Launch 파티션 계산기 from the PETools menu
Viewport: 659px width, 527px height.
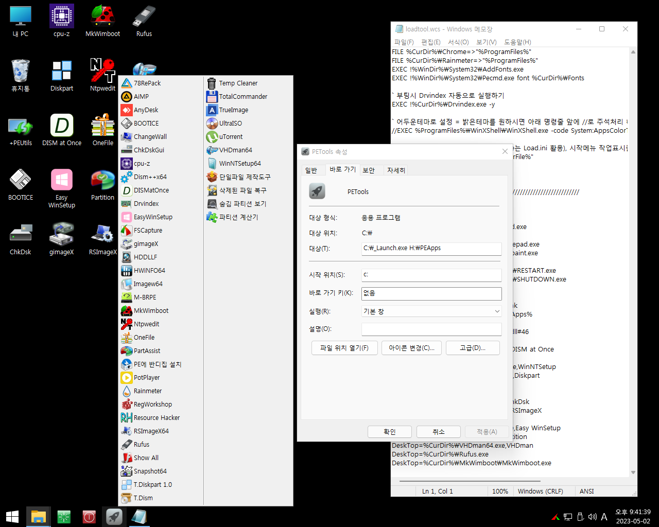point(248,217)
